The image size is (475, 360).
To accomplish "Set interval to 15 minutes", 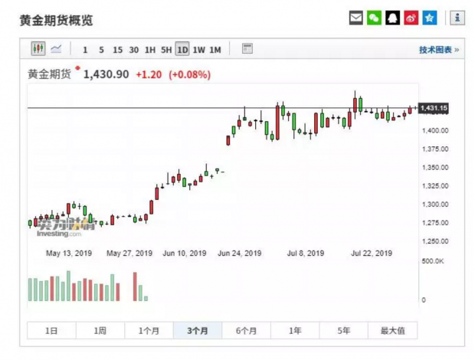I will [x=117, y=50].
